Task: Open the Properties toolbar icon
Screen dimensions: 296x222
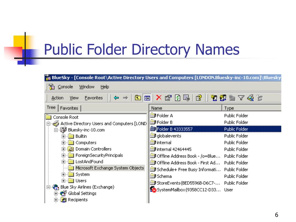Action: (x=168, y=98)
